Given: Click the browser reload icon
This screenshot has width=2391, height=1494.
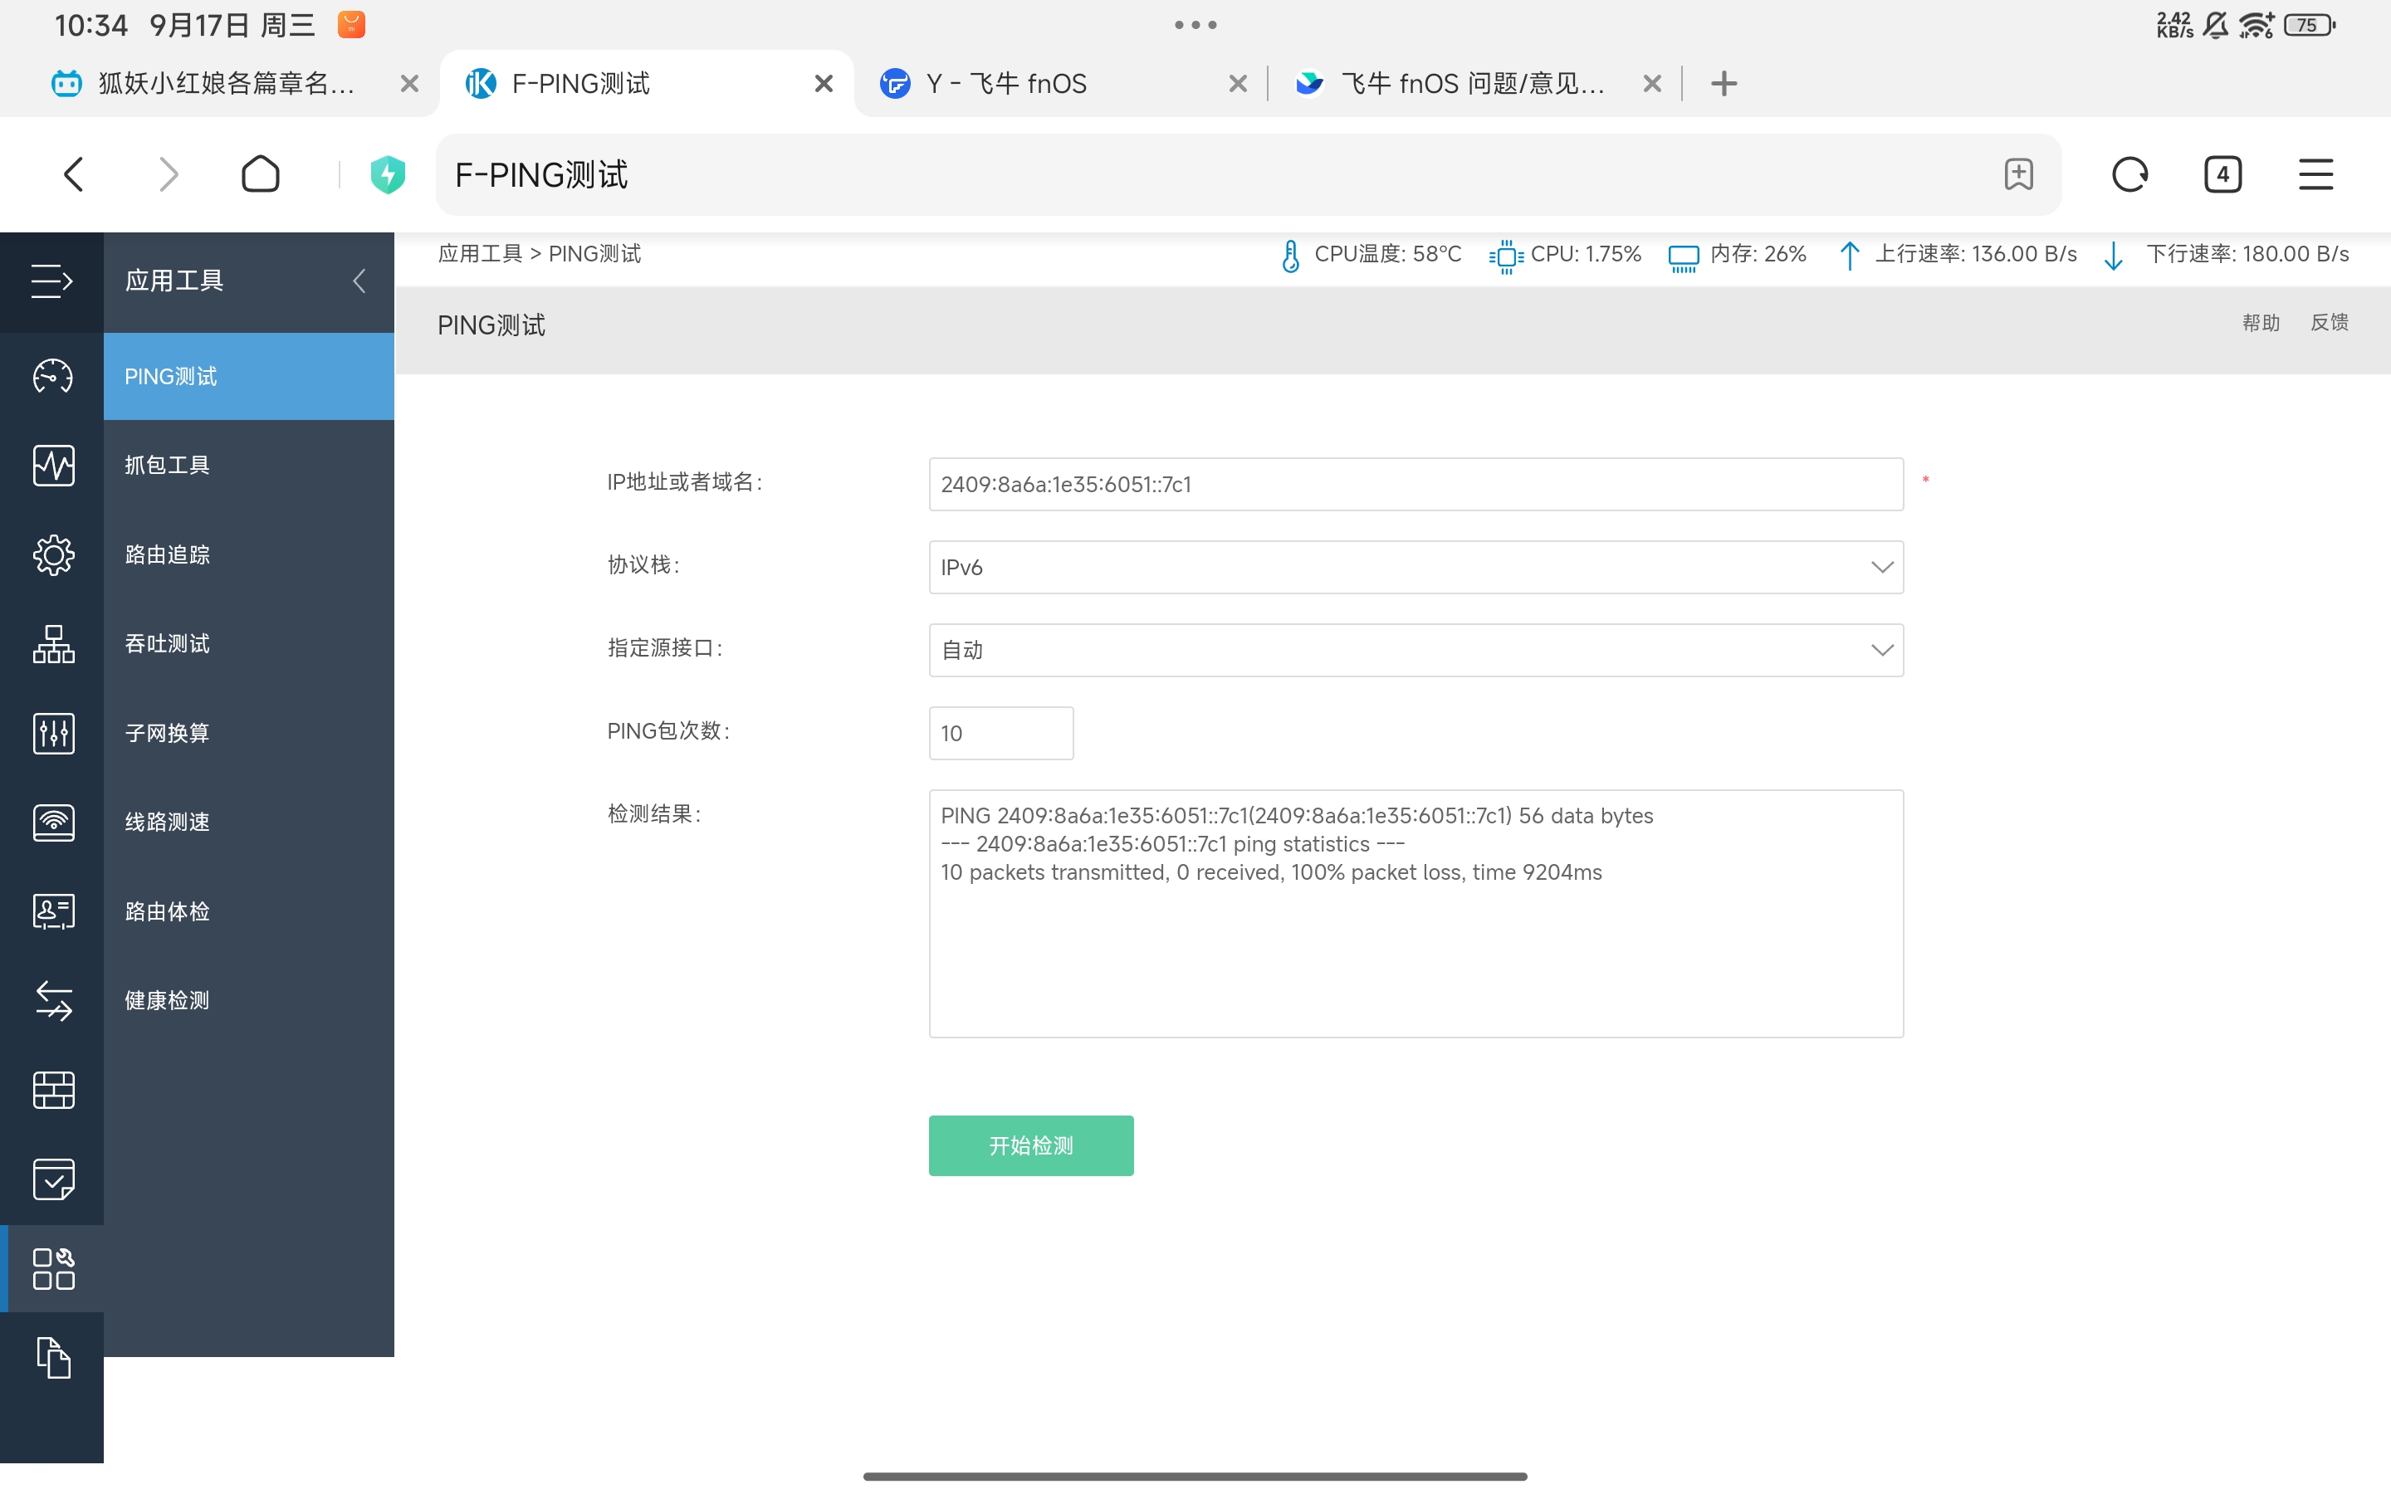Looking at the screenshot, I should [2129, 175].
